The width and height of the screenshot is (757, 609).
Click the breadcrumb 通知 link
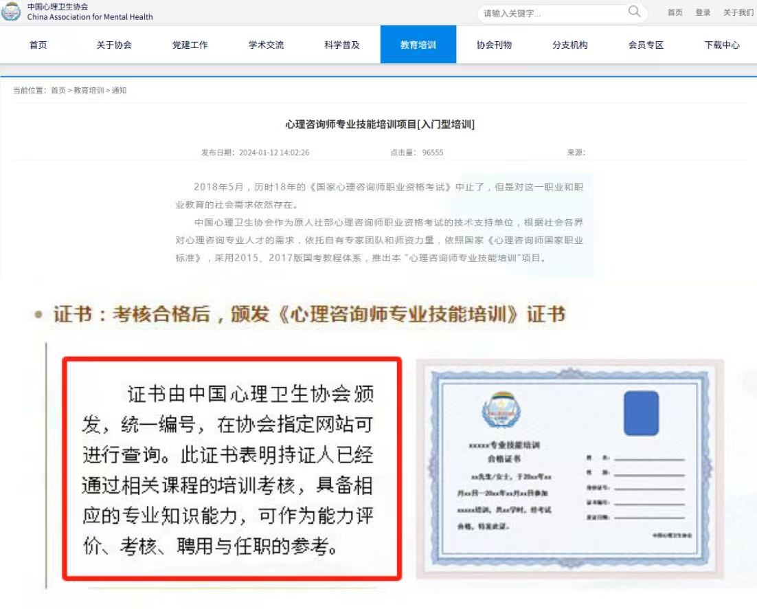click(x=120, y=90)
